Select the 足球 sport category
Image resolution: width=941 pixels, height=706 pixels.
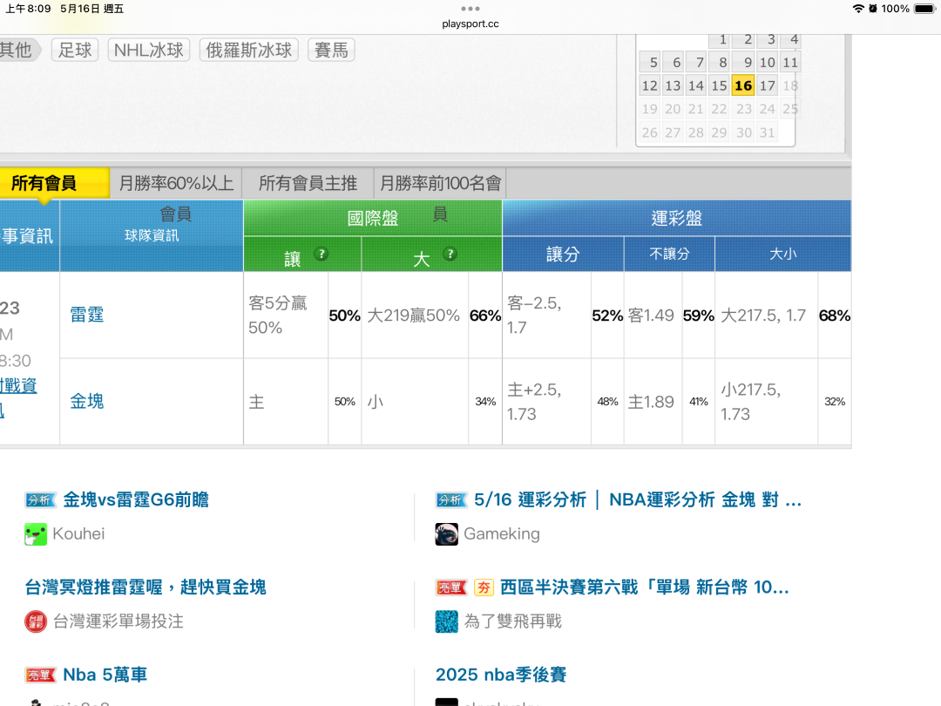tap(75, 50)
